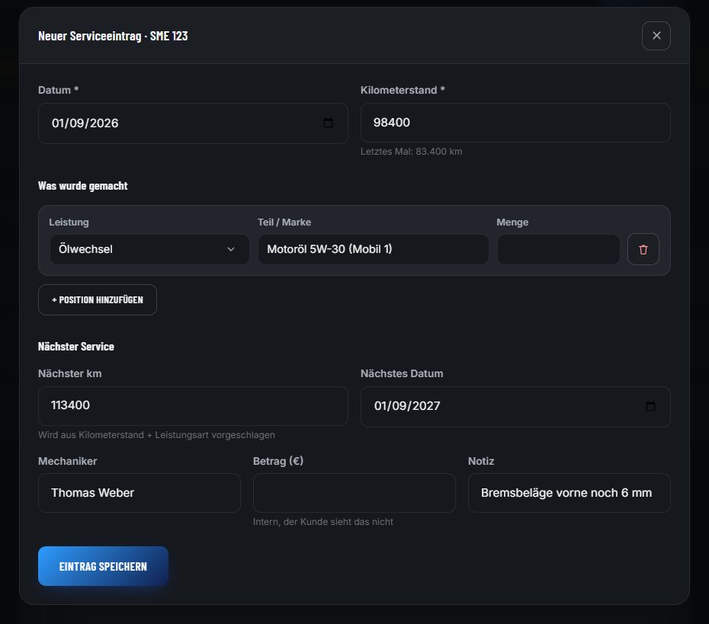This screenshot has height=624, width=709.
Task: Click the Teil / Marke column label
Action: pos(284,222)
